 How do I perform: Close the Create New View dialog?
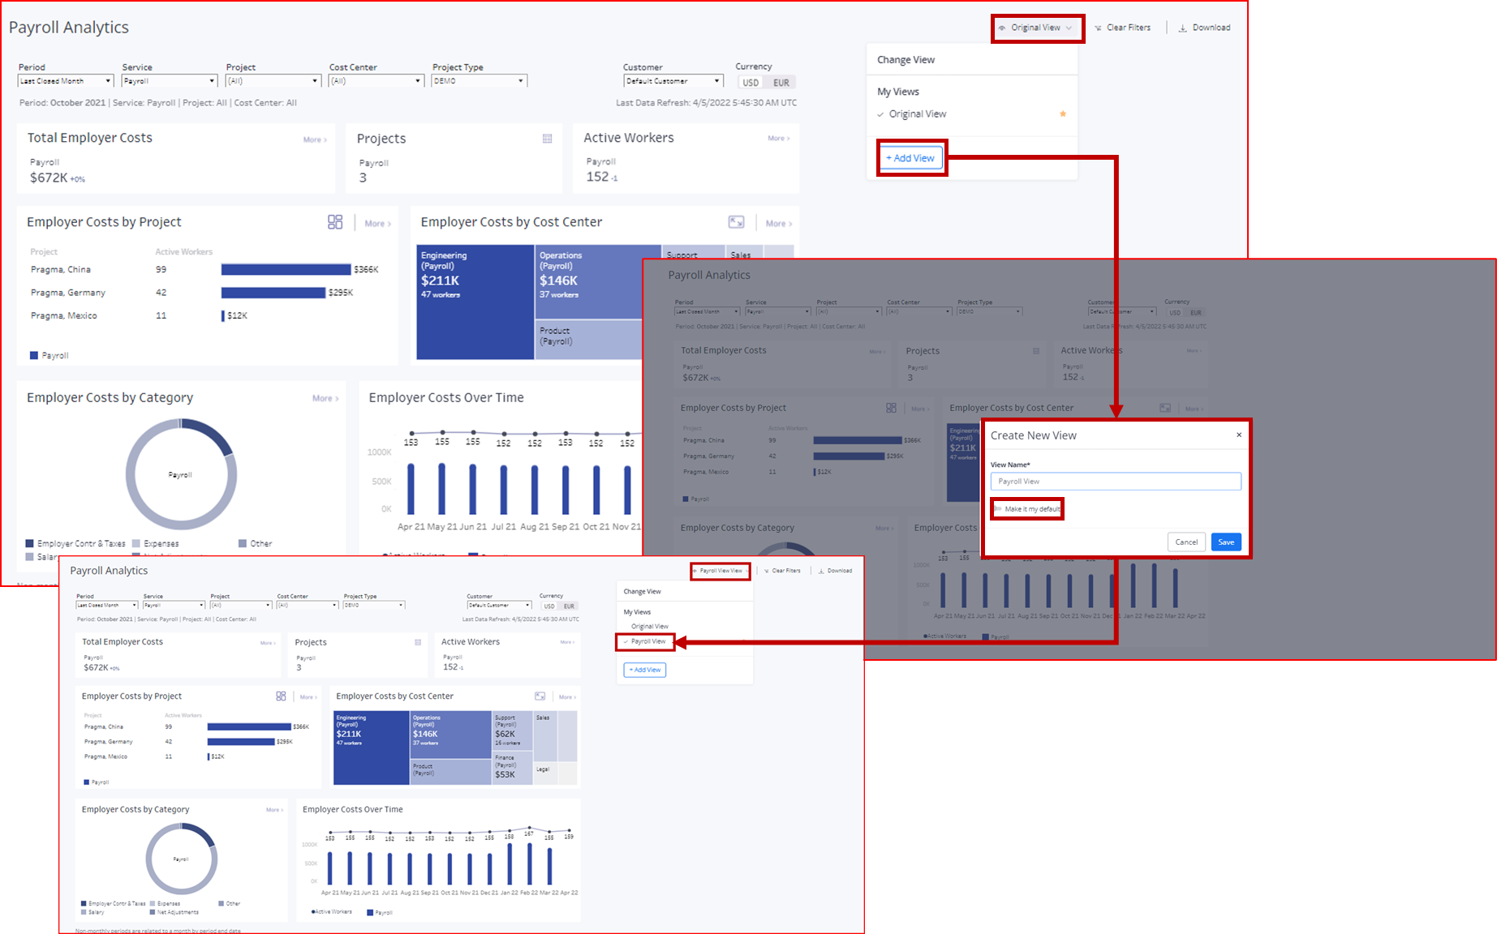coord(1239,435)
